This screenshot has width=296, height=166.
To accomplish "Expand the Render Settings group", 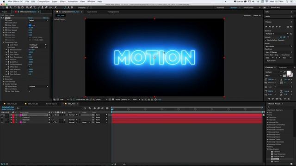I will [4, 84].
